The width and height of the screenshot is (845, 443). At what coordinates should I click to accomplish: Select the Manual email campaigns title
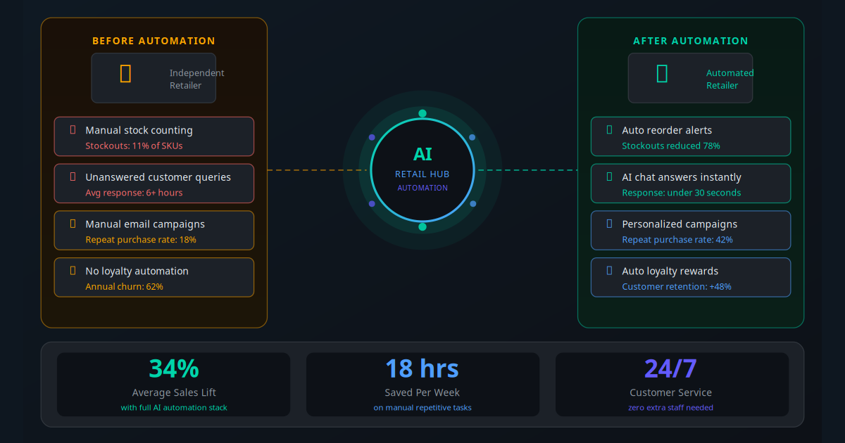click(x=145, y=224)
